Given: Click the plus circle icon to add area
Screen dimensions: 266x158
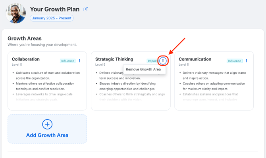Looking at the screenshot, I should coord(47,124).
